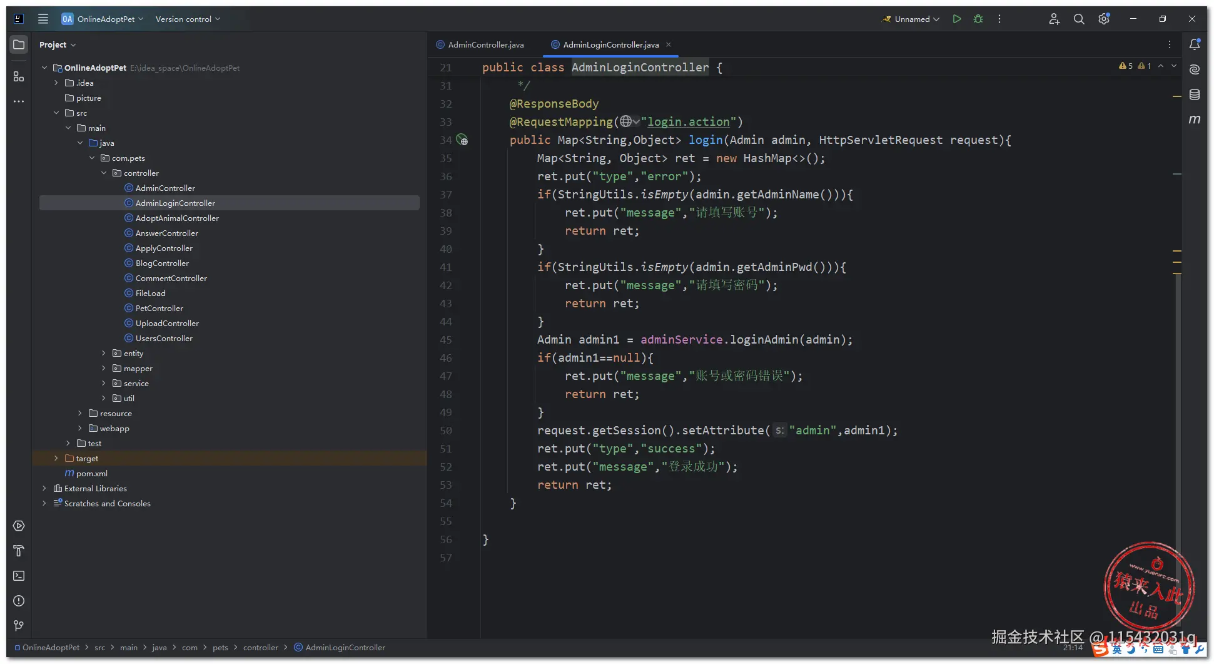The image size is (1214, 664).
Task: Expand the .idea folder
Action: coord(56,83)
